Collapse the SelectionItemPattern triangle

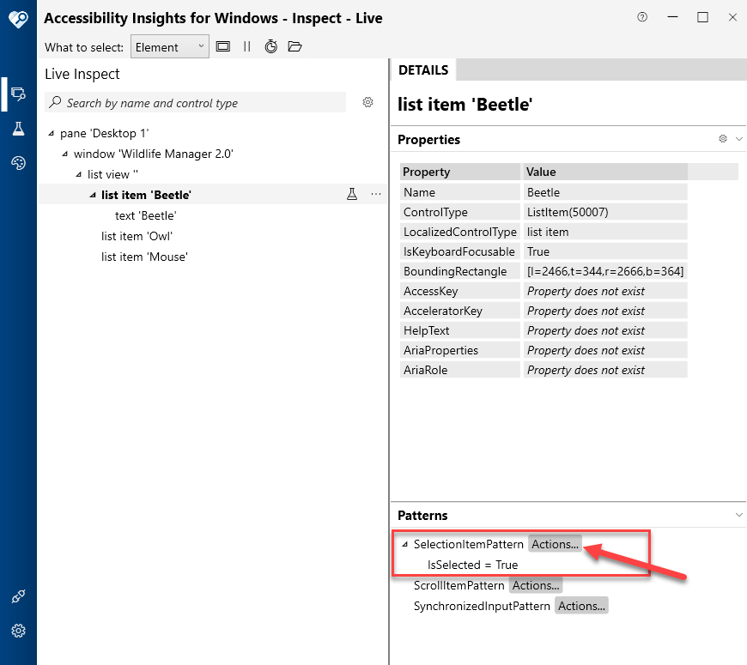(x=405, y=545)
